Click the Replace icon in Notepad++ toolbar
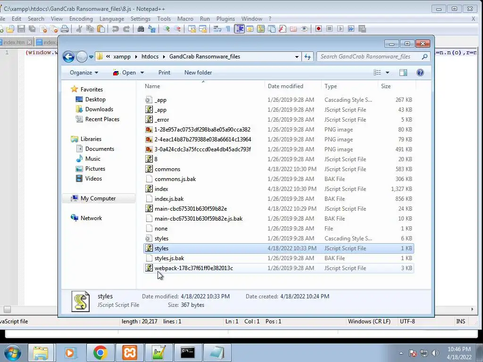 (152, 29)
